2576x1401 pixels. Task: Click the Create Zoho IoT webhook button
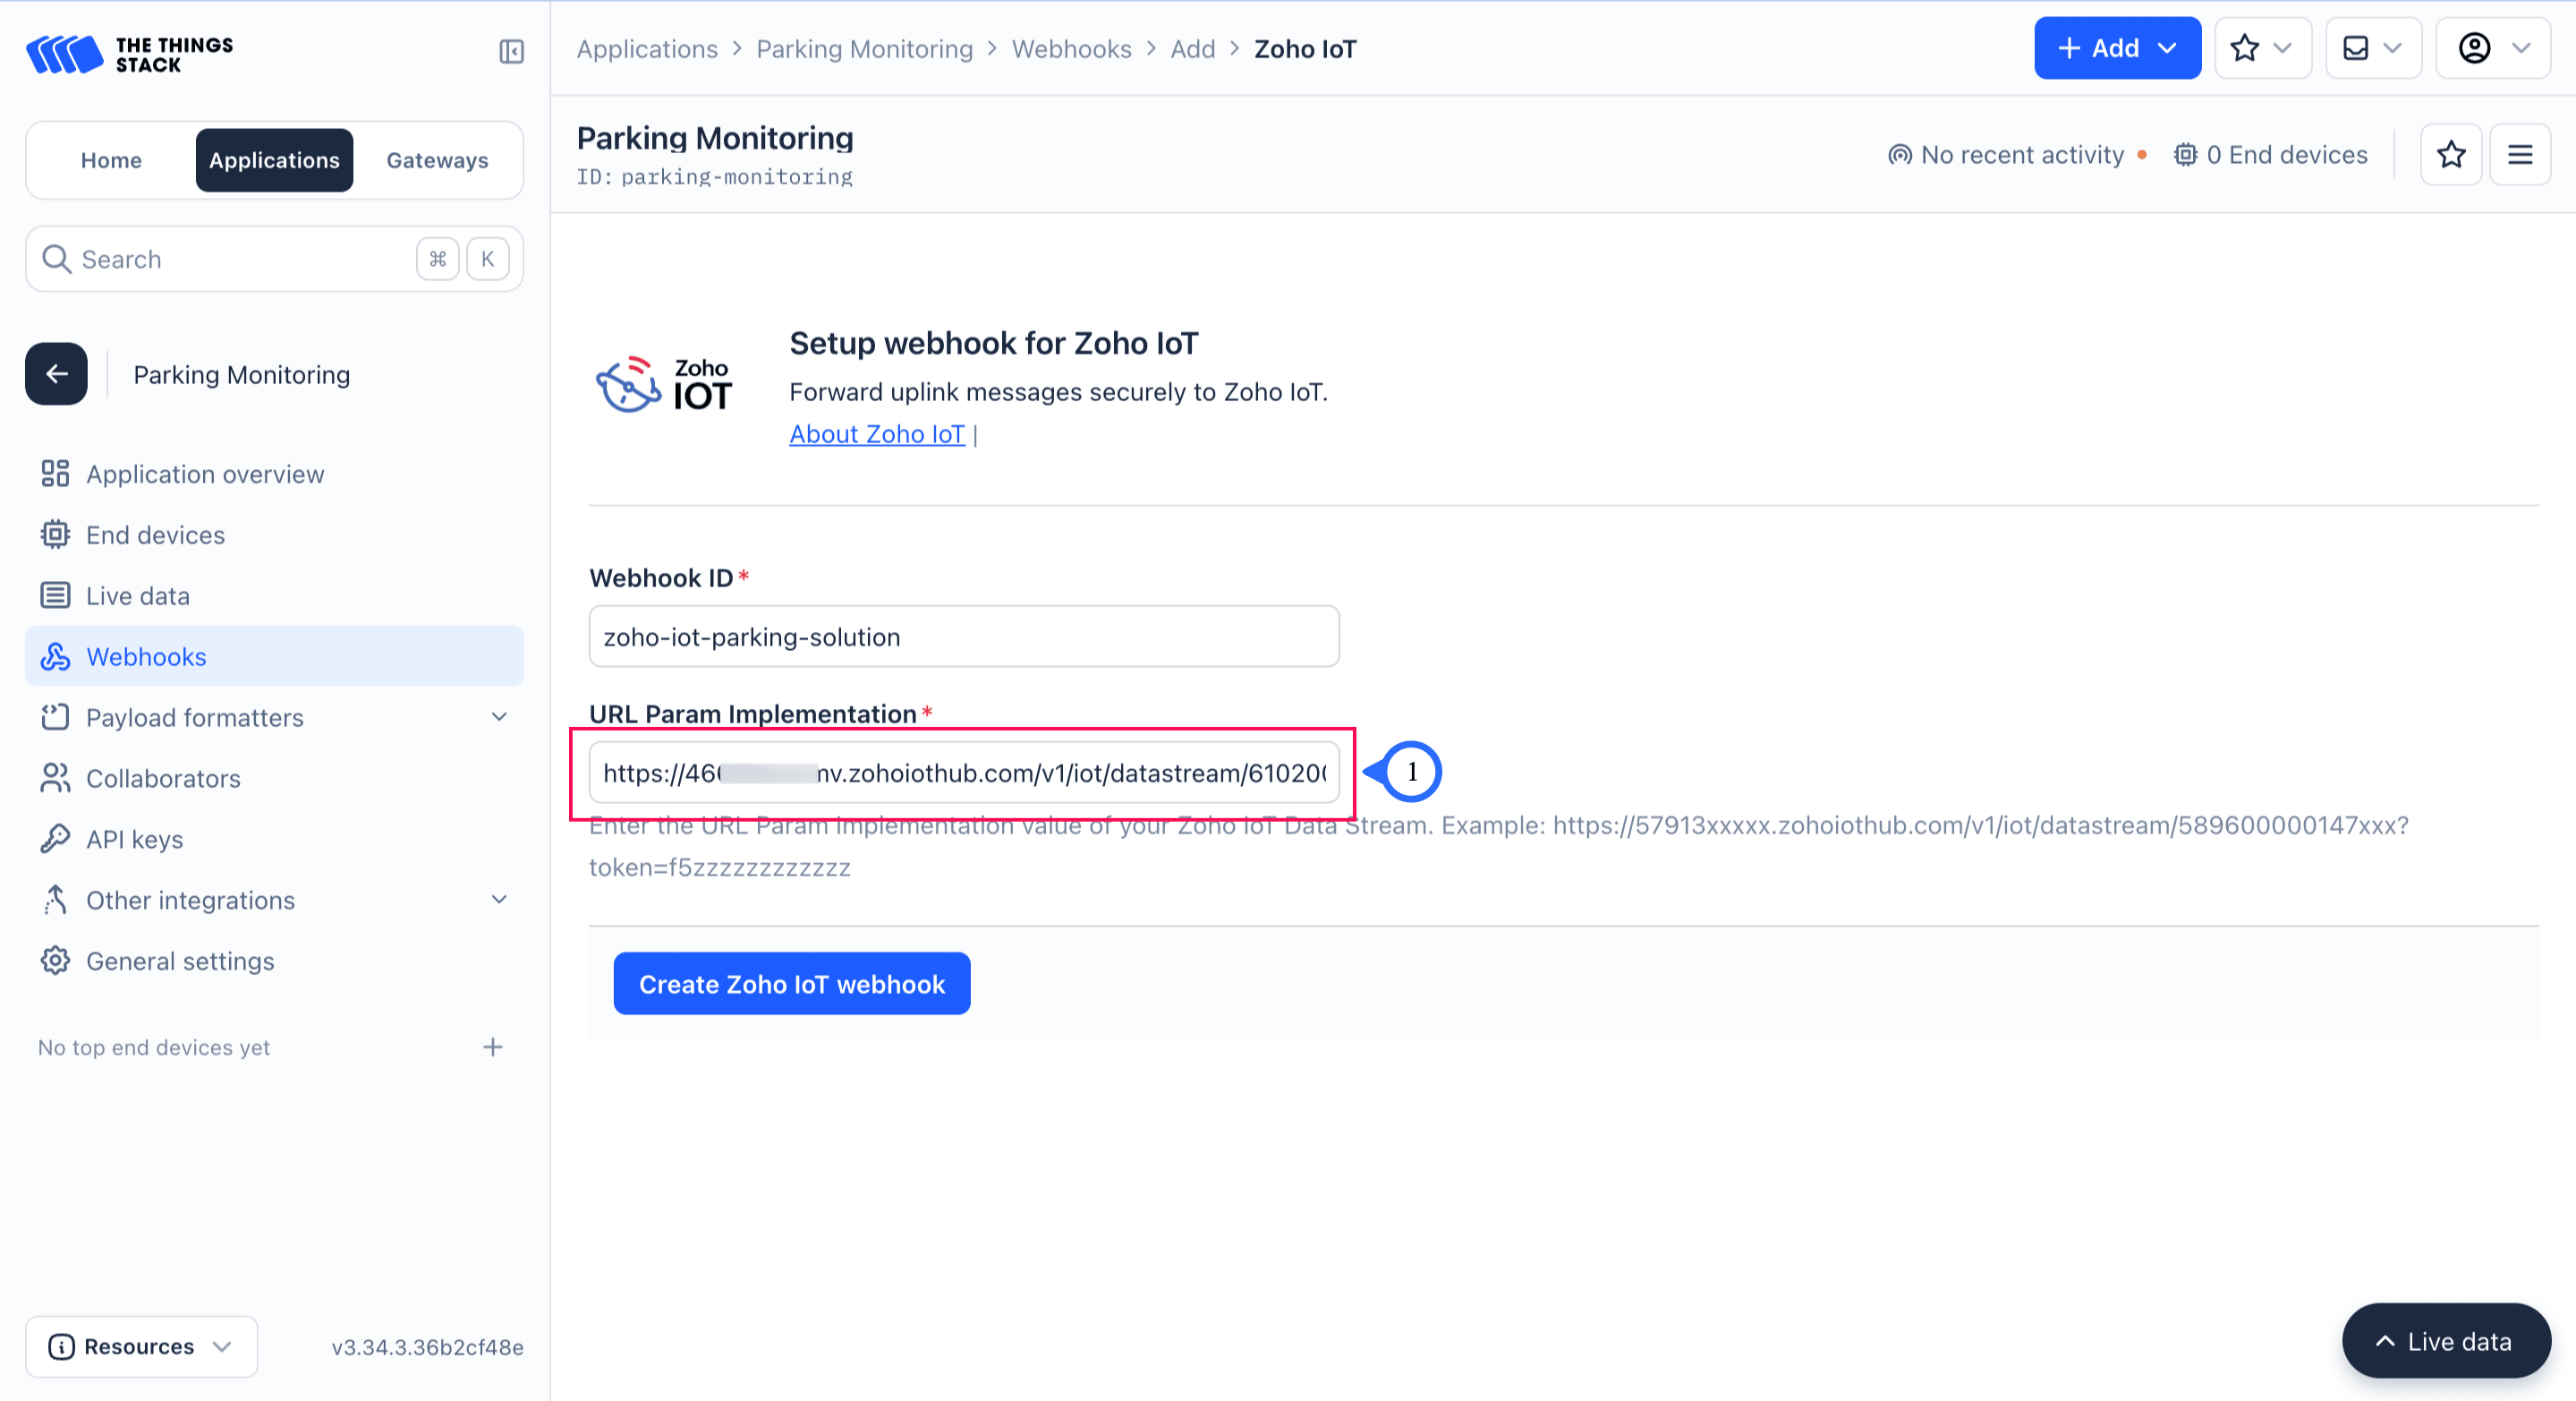pyautogui.click(x=791, y=984)
